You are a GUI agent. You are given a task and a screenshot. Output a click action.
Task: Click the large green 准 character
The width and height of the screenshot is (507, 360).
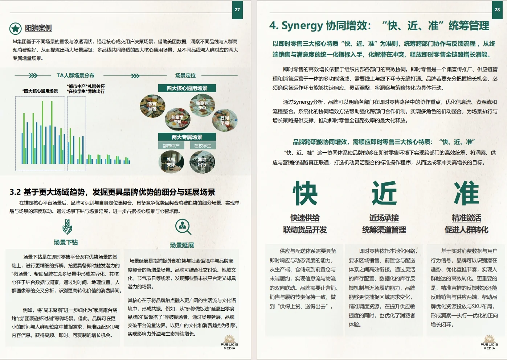[x=467, y=193]
